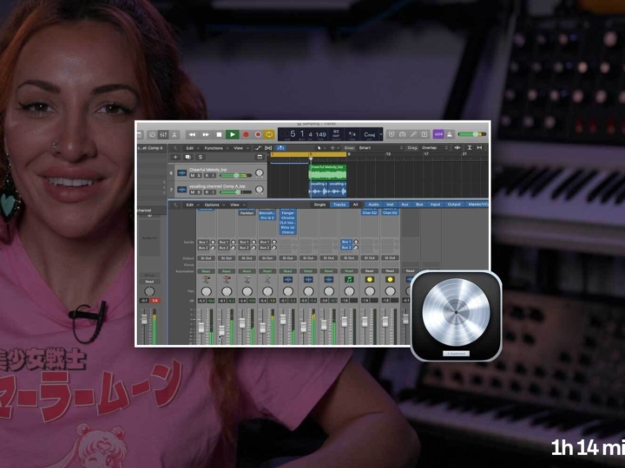This screenshot has height=468, width=625.
Task: Click the Fast Forward transport button
Action: pos(205,134)
